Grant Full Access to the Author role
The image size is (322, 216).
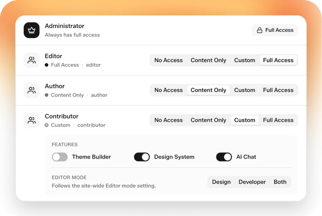(278, 90)
